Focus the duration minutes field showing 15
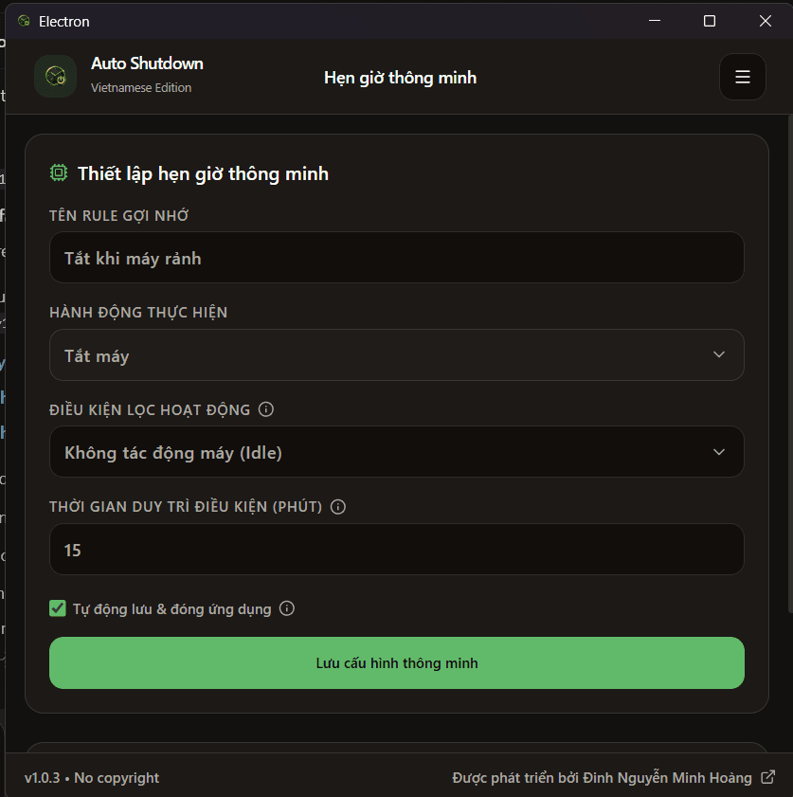793x797 pixels. pyautogui.click(x=396, y=550)
